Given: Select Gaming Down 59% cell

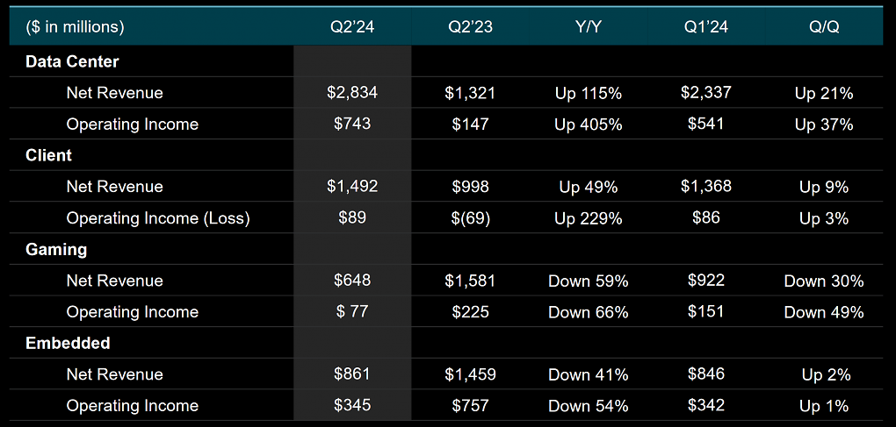Looking at the screenshot, I should click(x=588, y=281).
